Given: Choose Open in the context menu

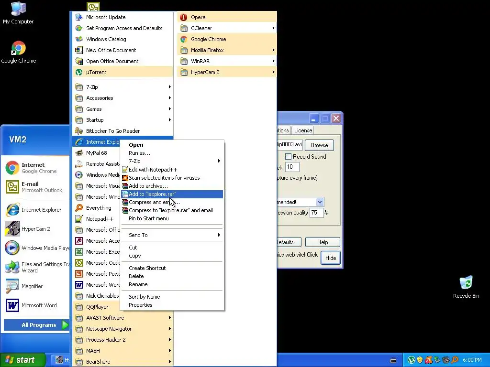Looking at the screenshot, I should 172,145.
